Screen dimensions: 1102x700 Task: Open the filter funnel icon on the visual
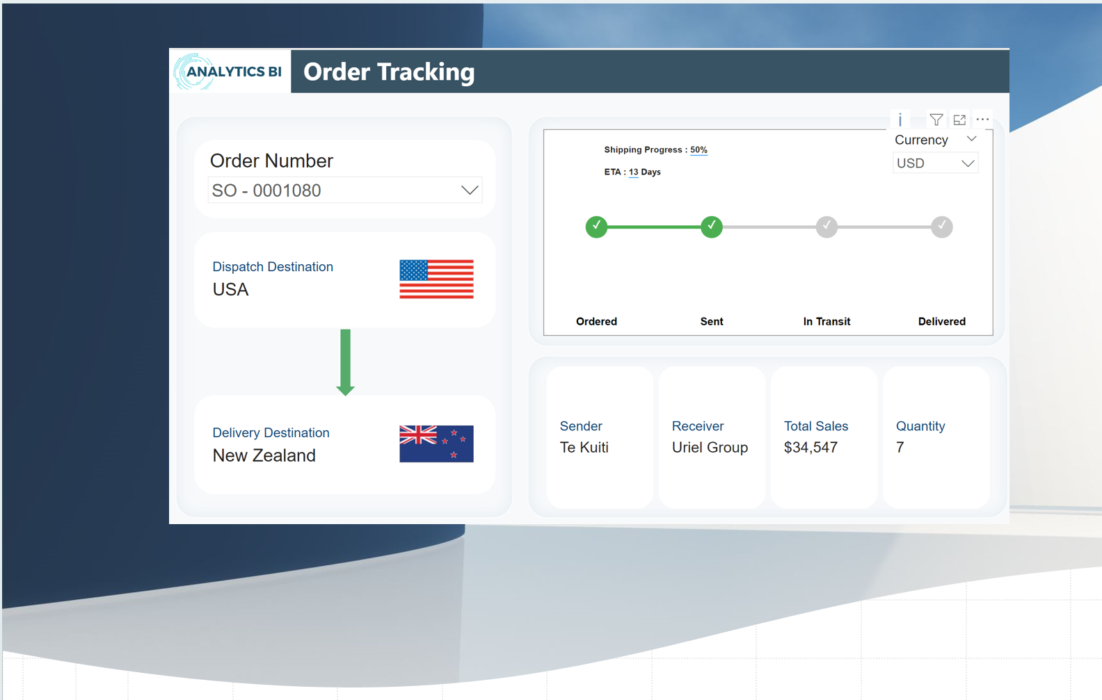click(x=936, y=120)
